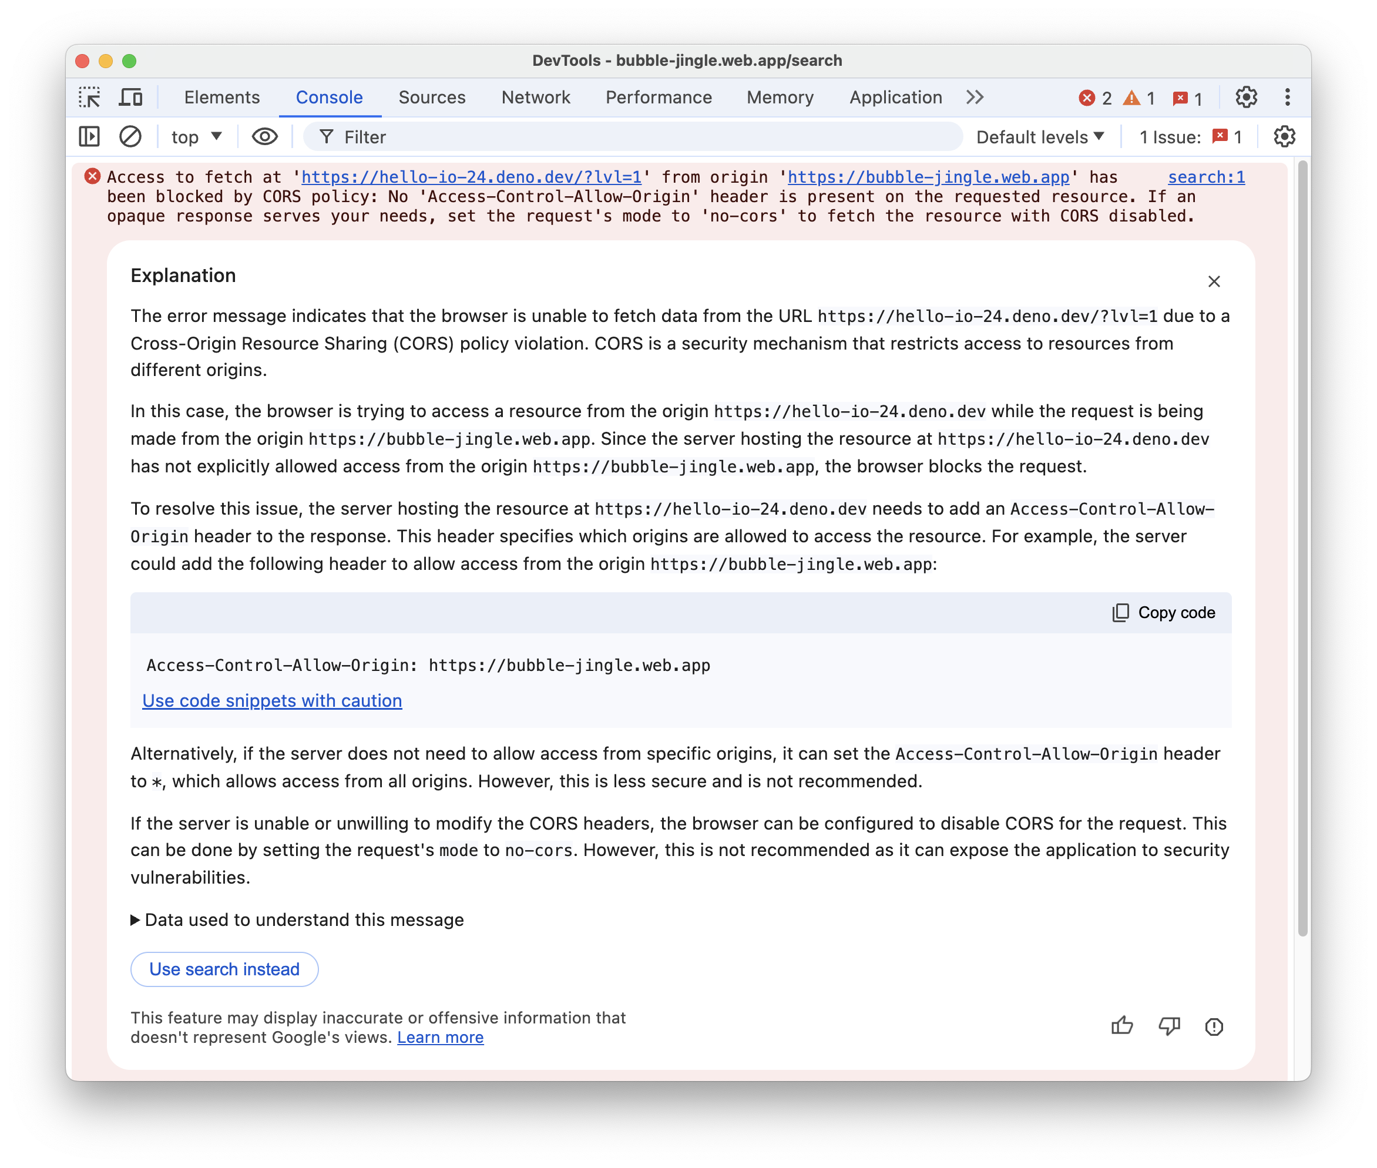Click Use search instead button
Screen dimensions: 1377x1168
[223, 969]
